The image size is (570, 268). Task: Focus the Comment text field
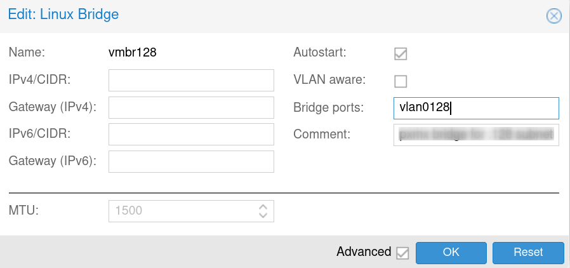[476, 135]
